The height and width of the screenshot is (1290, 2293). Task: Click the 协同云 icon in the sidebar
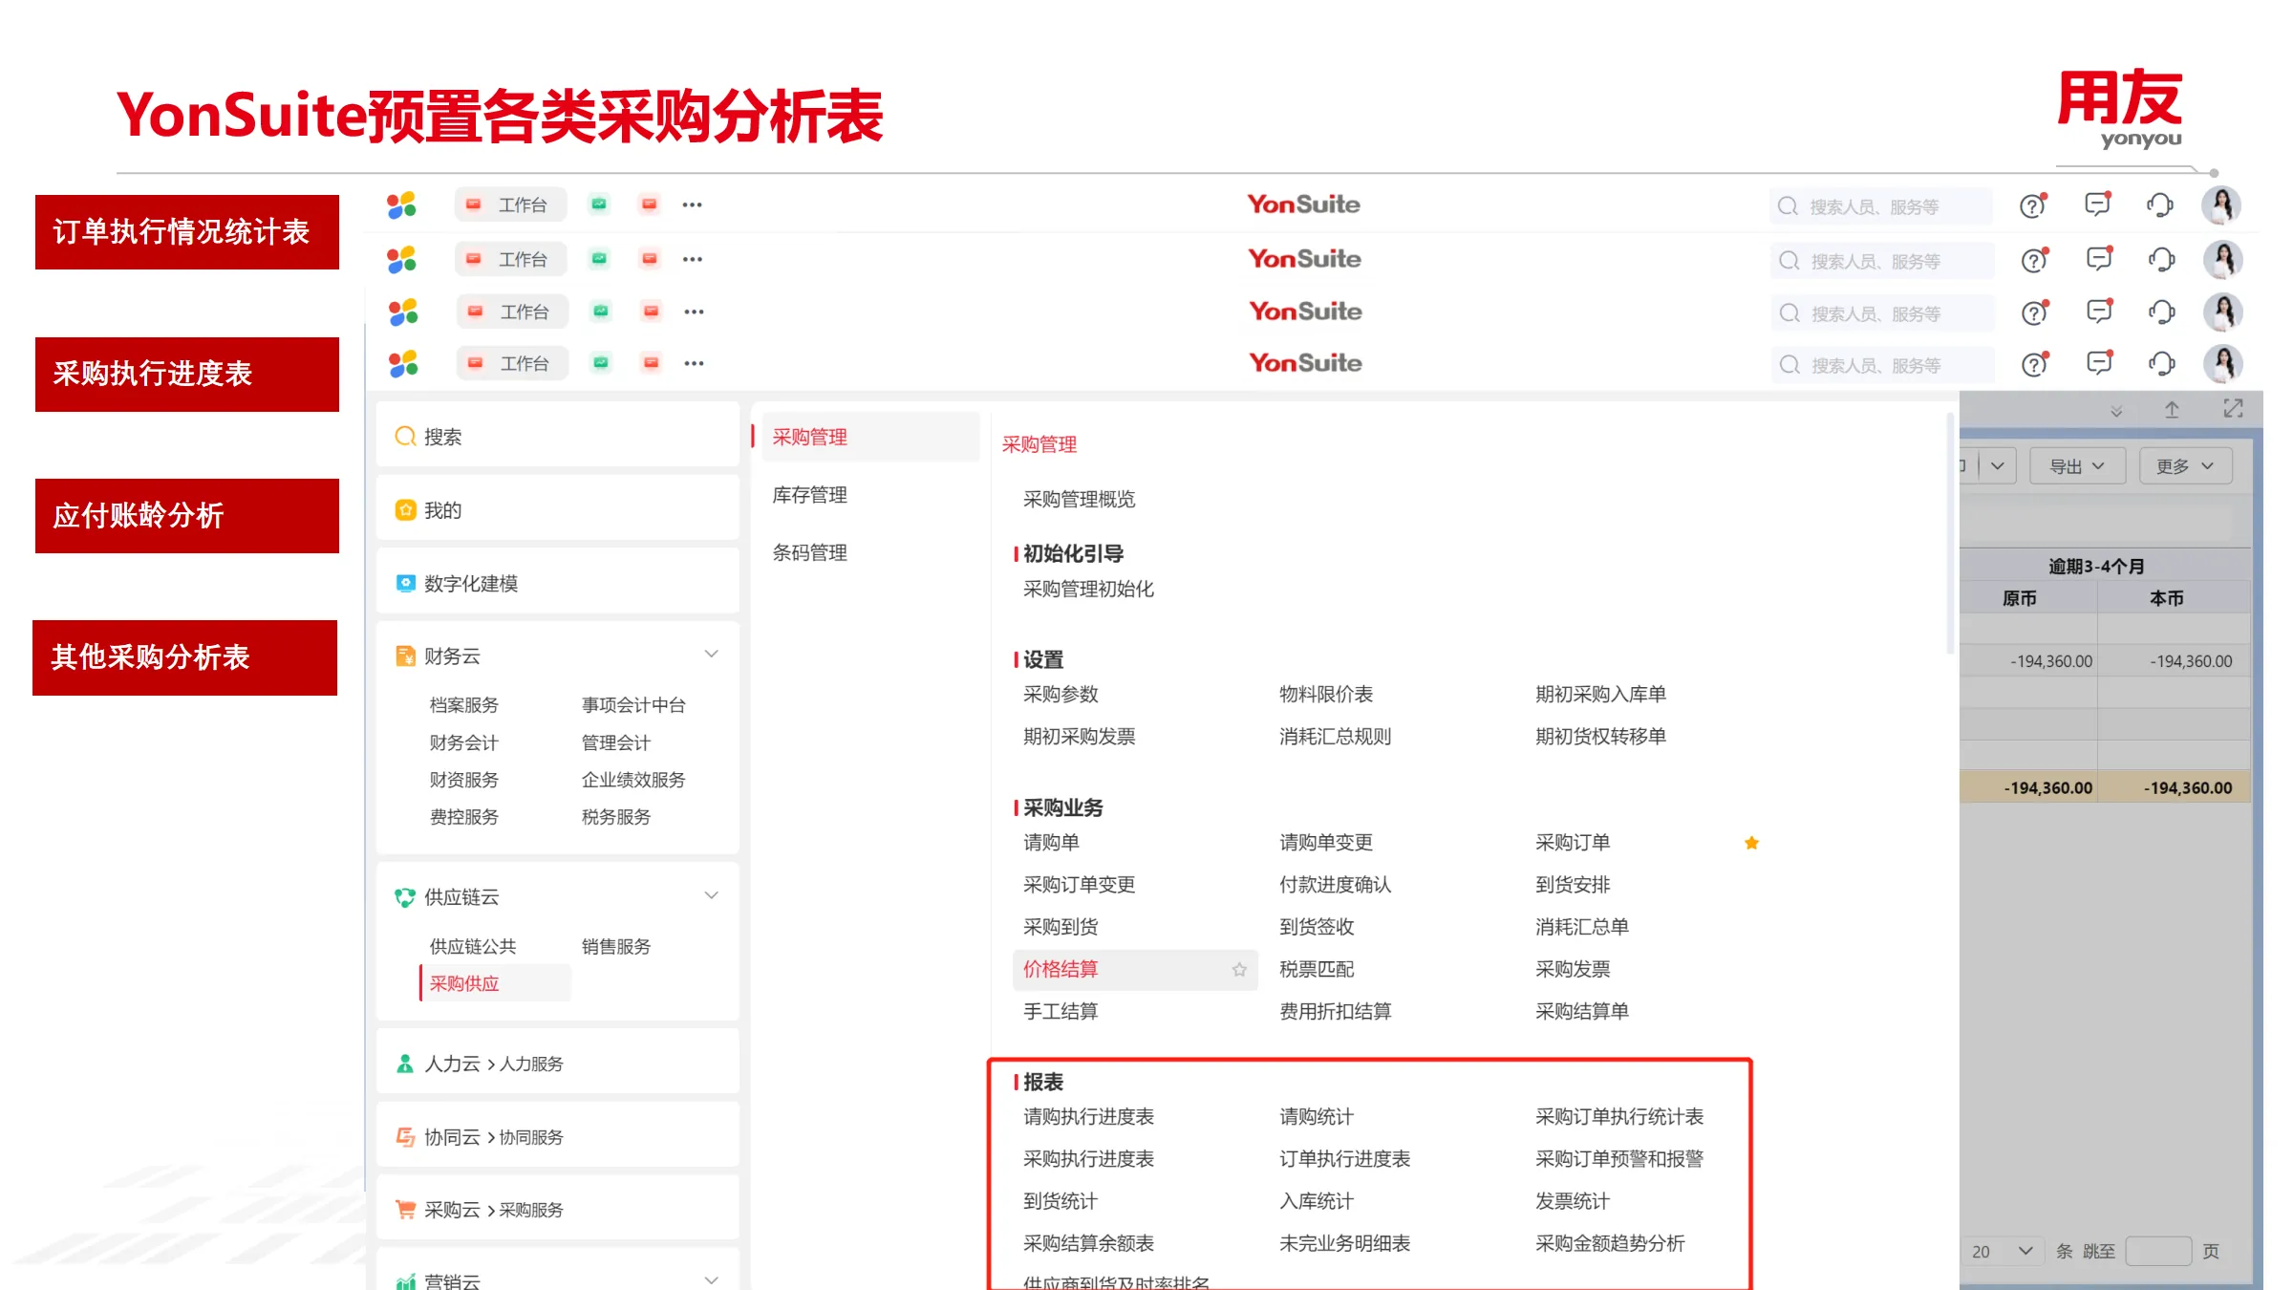coord(405,1137)
